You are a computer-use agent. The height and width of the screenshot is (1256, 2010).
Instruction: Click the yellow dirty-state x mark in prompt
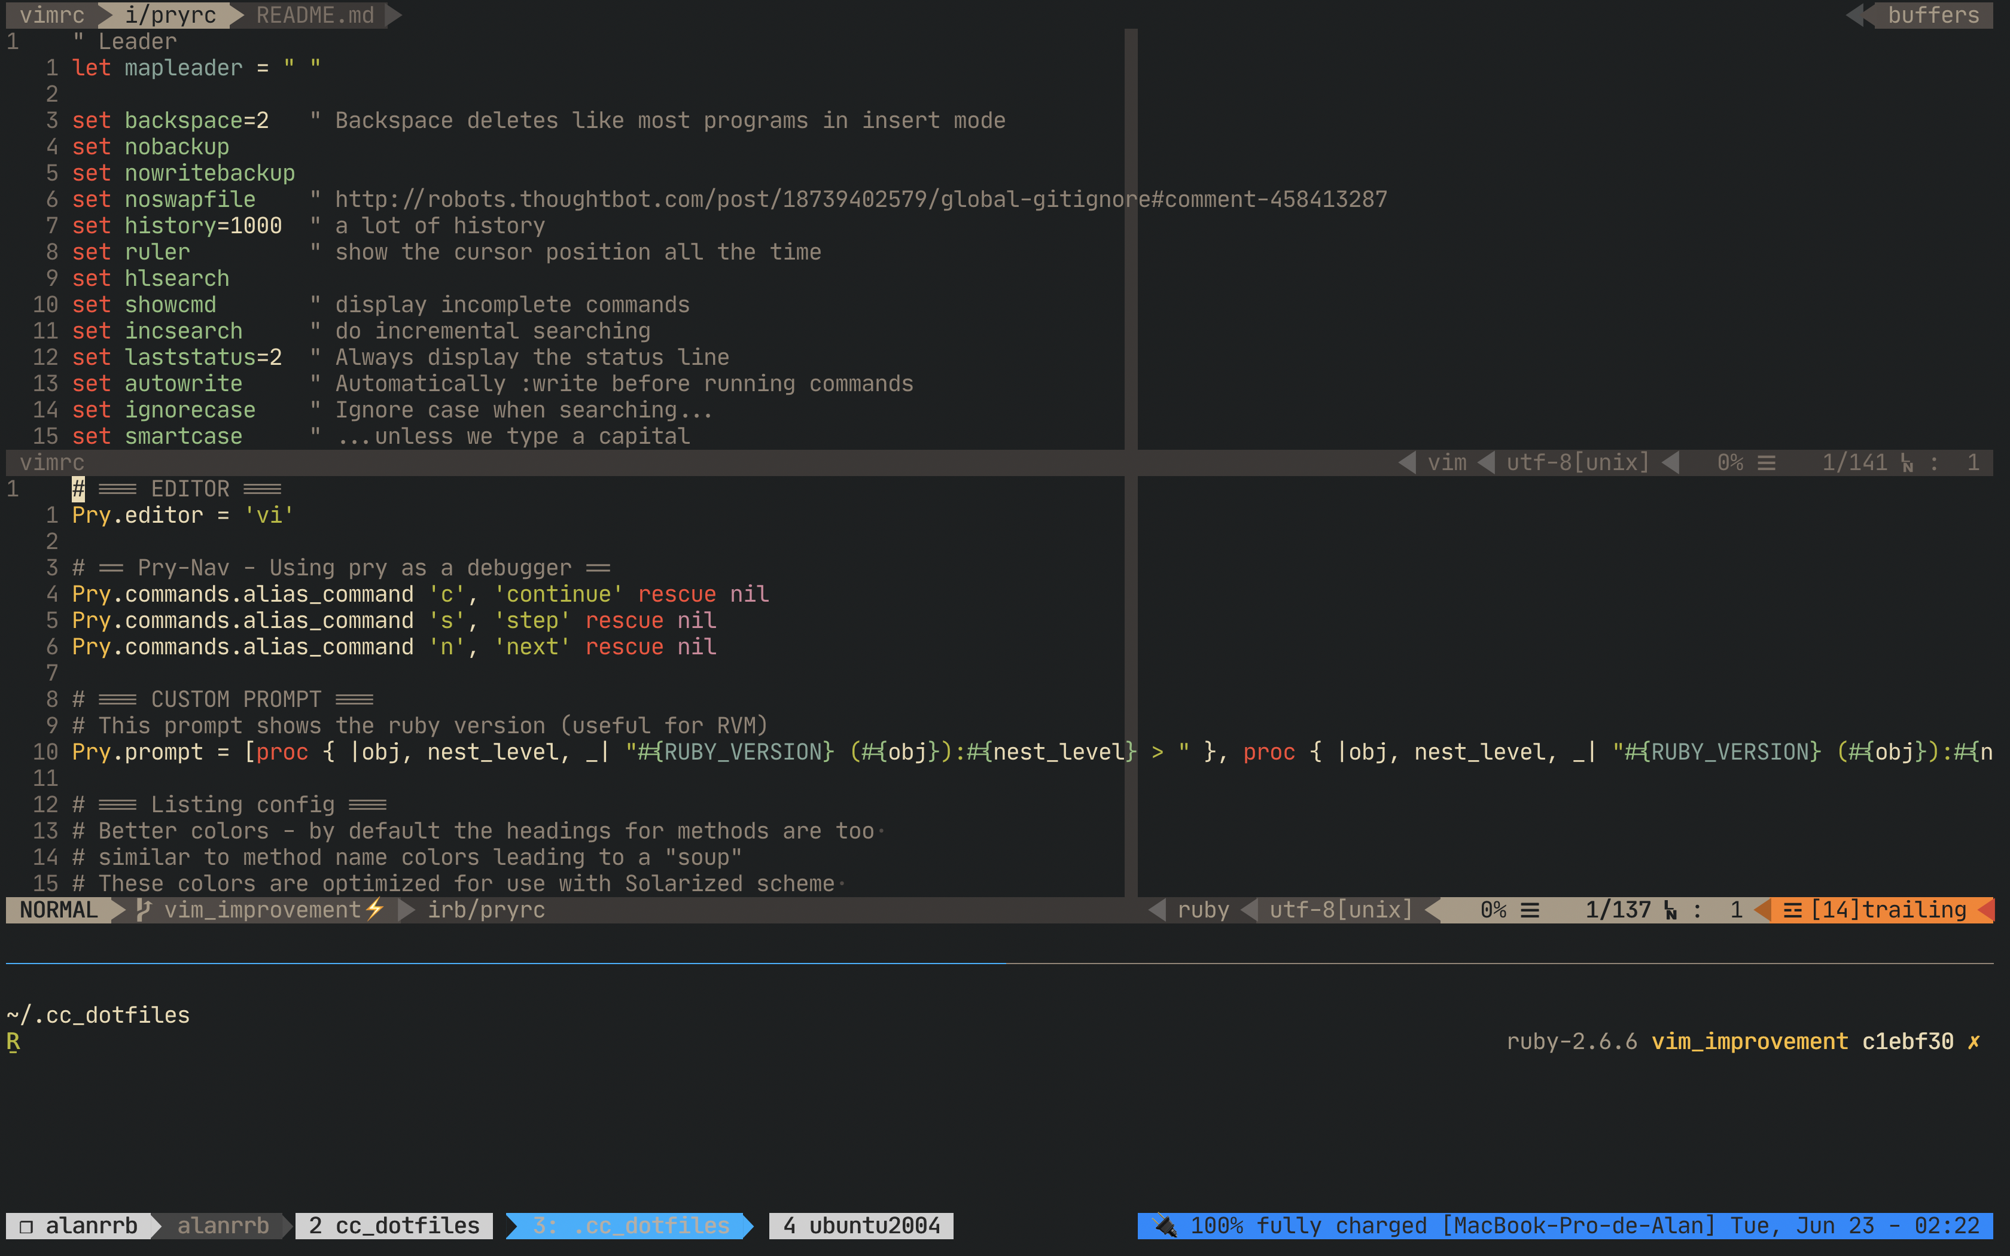pyautogui.click(x=1974, y=1041)
